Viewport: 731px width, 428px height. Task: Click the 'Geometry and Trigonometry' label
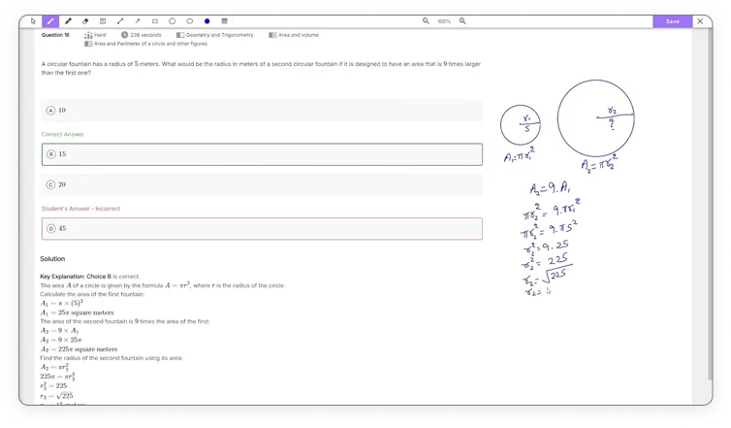point(219,35)
